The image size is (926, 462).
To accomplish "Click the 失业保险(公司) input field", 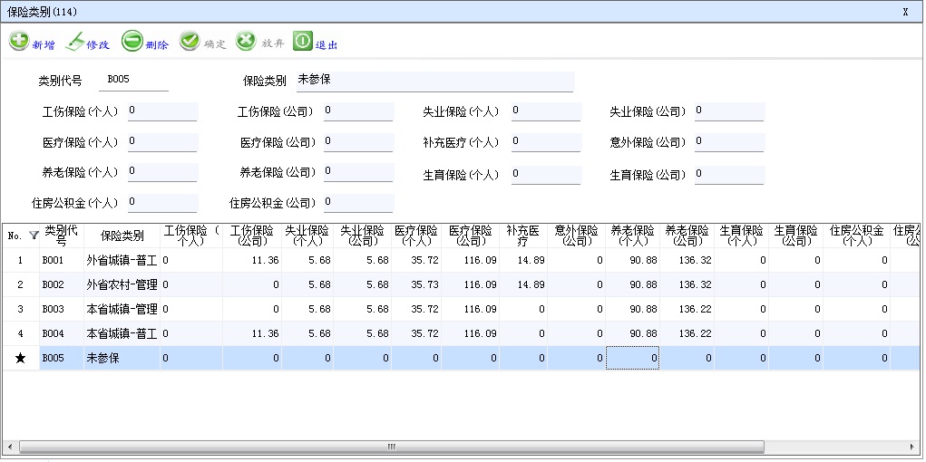I will coord(728,111).
